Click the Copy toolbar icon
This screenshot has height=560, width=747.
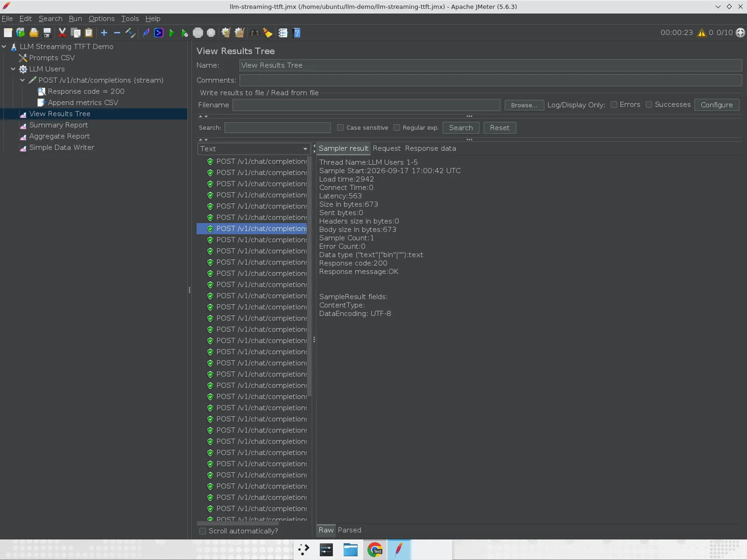click(76, 33)
